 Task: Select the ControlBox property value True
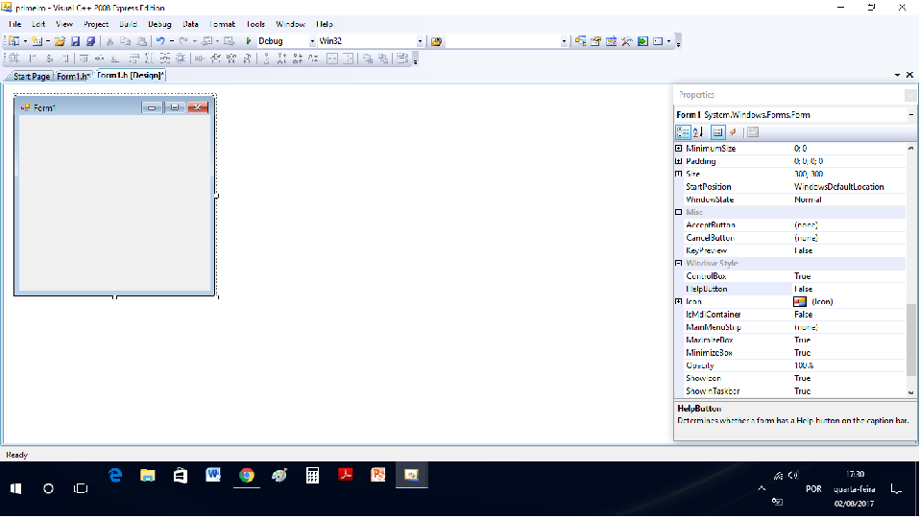point(803,276)
